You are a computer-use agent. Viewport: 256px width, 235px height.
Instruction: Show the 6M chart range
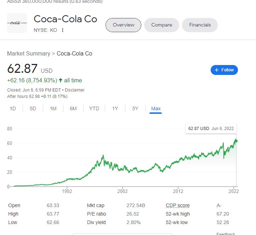click(x=73, y=108)
